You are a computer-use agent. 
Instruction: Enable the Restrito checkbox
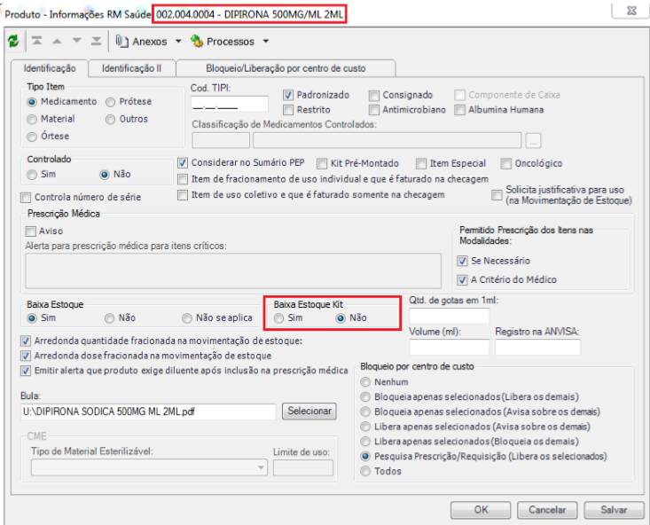(x=288, y=110)
